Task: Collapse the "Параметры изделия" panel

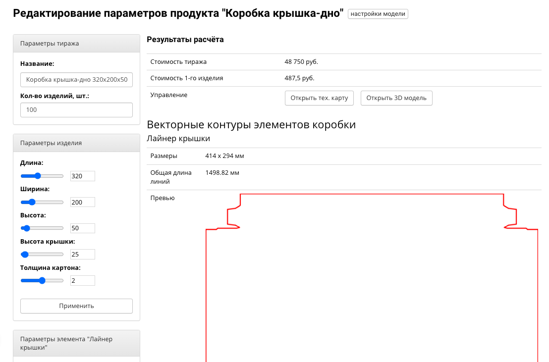Action: (x=76, y=143)
